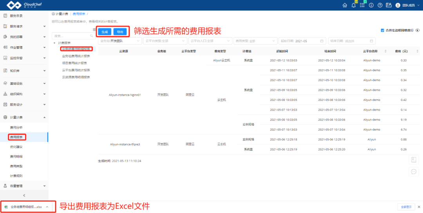
Task: Open 优化建议 submenu item
Action: (16, 147)
